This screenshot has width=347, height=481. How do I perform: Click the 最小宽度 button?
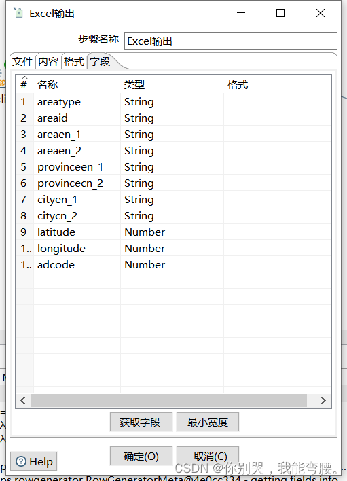click(208, 422)
